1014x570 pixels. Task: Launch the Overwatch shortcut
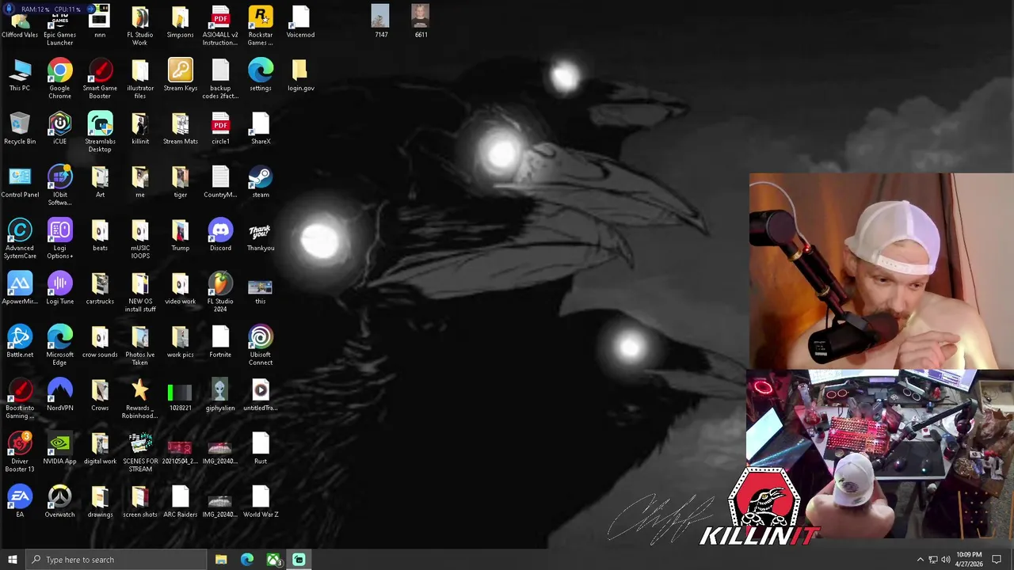click(x=59, y=501)
